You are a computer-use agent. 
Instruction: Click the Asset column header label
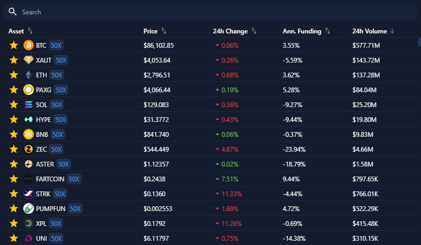point(16,31)
